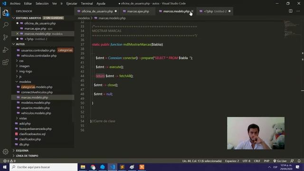Open the Search view in activity bar

[5, 25]
